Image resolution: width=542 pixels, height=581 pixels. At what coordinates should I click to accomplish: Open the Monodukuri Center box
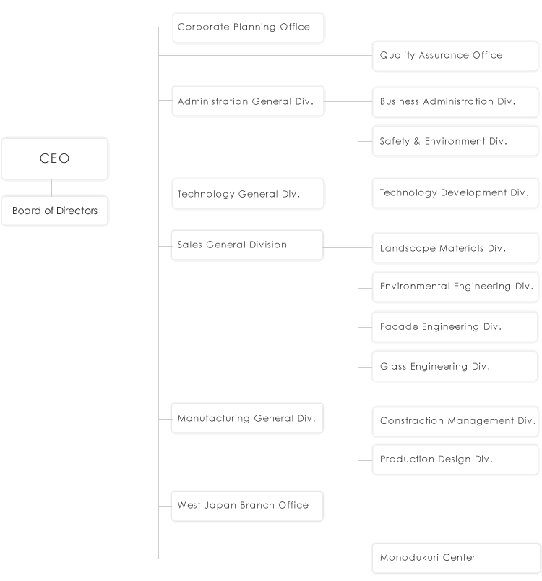tap(455, 557)
